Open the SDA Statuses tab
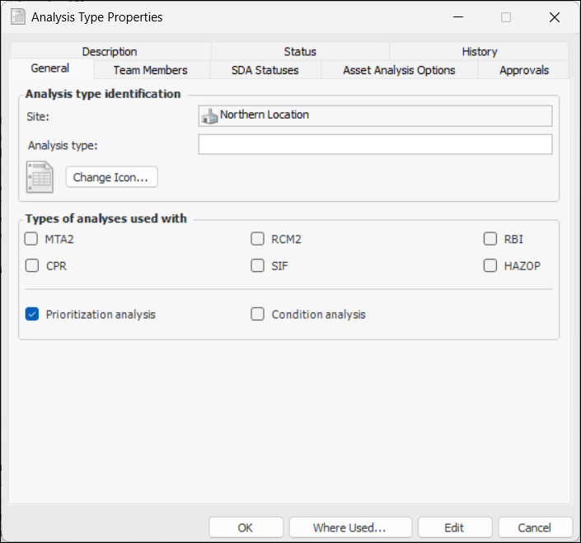 [x=265, y=70]
